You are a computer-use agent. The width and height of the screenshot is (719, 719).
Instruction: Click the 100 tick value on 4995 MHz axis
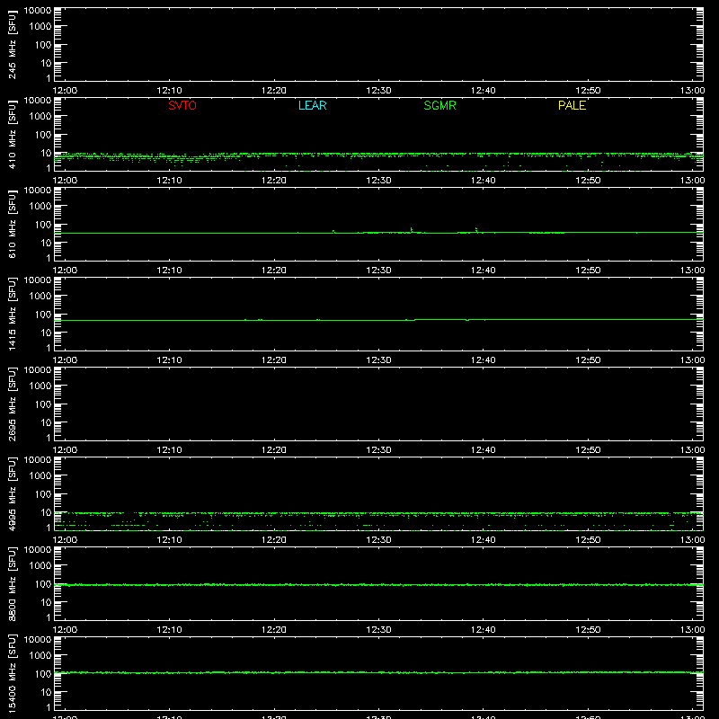42,494
